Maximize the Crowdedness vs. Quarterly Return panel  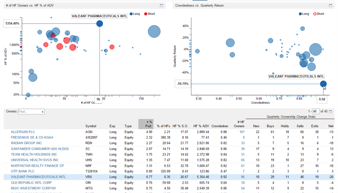click(330, 6)
